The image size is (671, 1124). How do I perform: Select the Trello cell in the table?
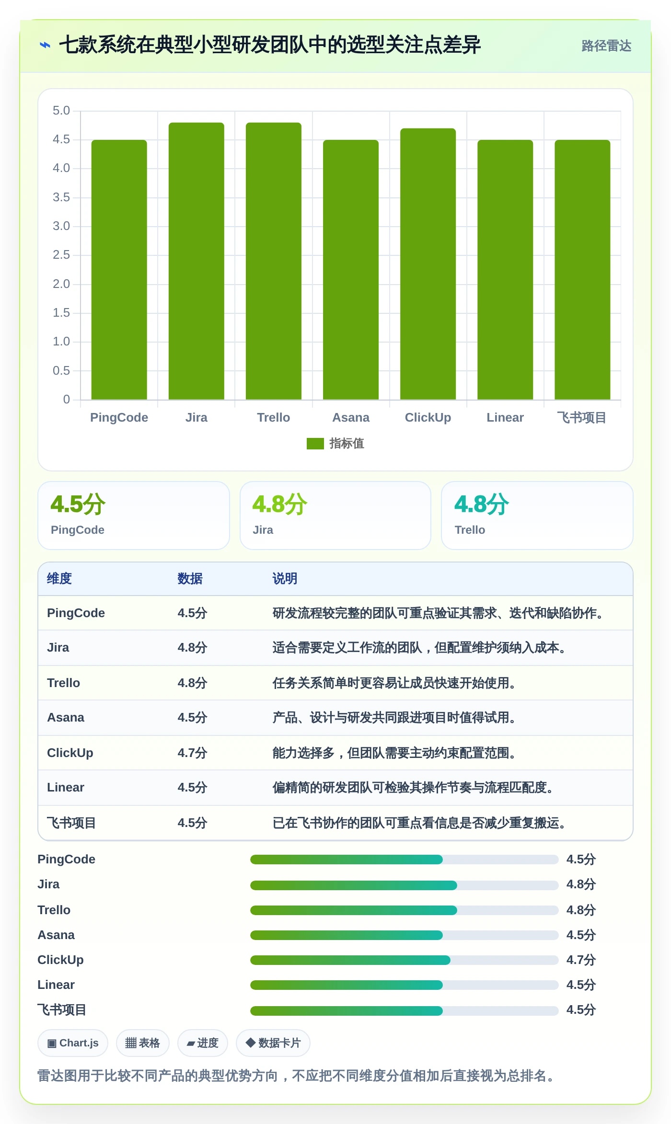tap(63, 683)
